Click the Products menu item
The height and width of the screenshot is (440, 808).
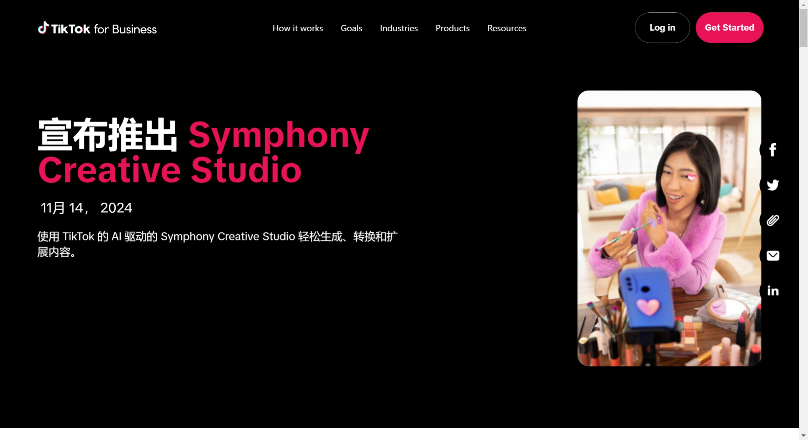tap(452, 28)
